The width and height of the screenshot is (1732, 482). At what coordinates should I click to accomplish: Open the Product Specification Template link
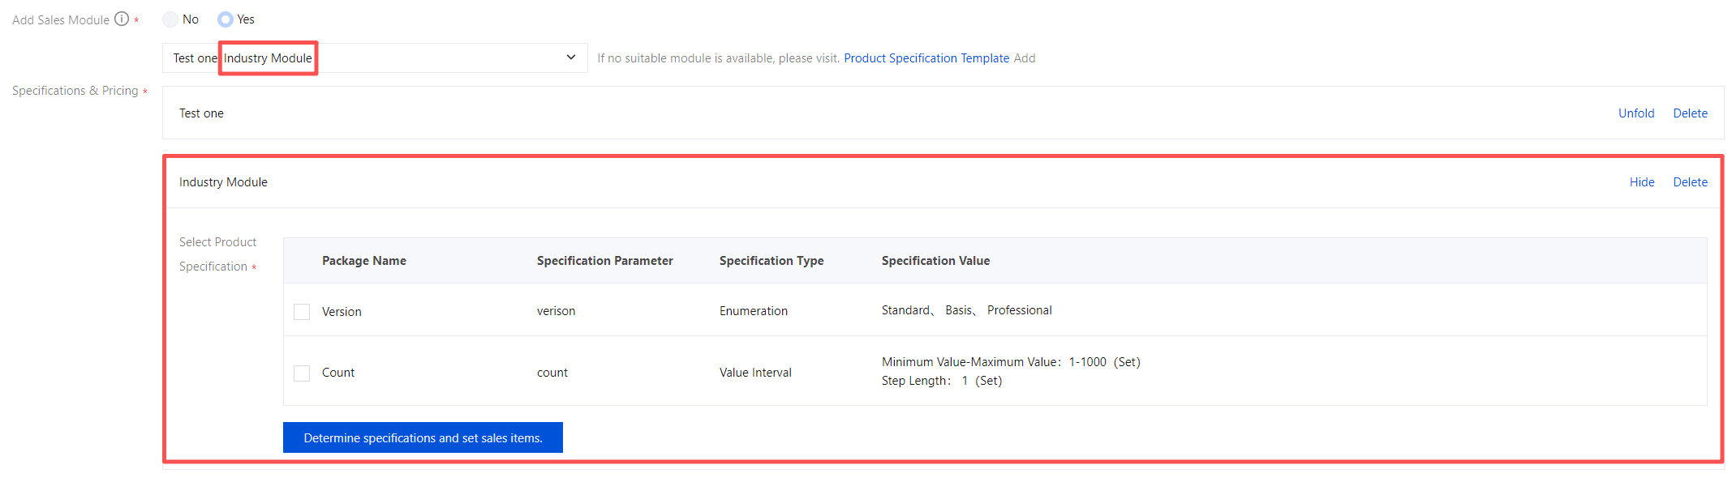(926, 58)
